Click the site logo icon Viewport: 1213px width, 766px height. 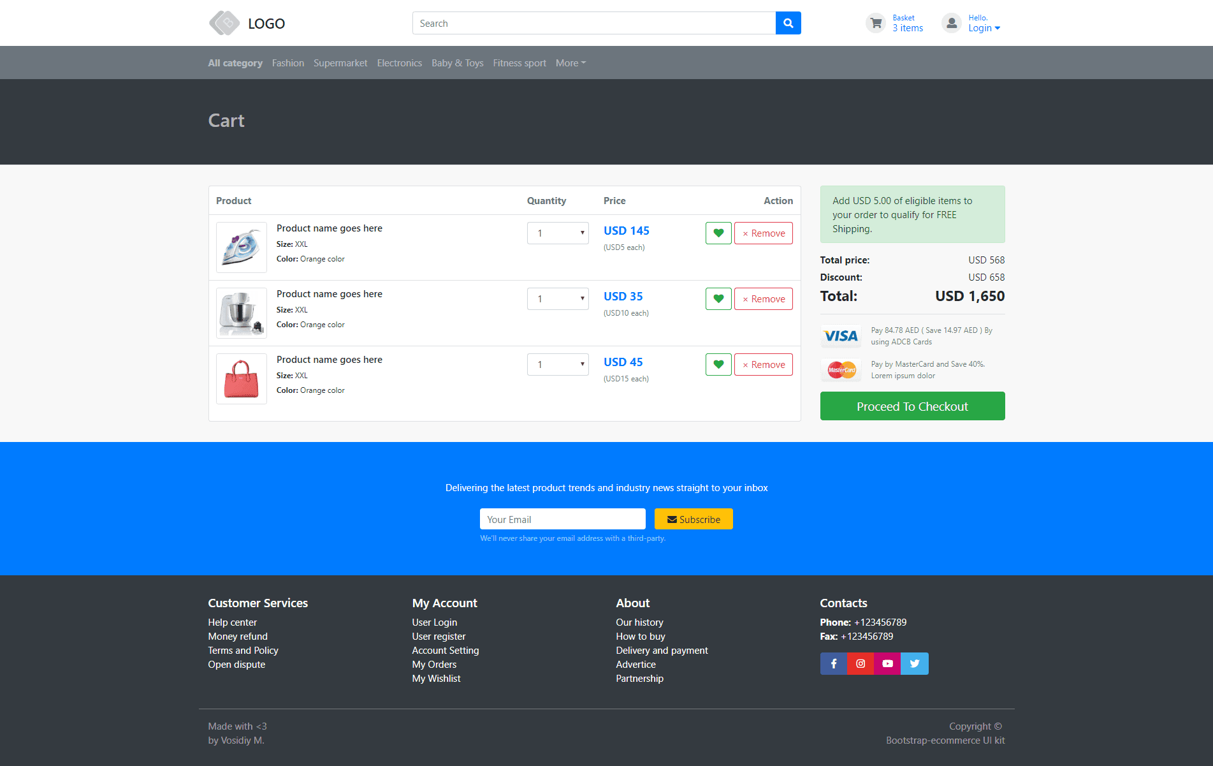224,23
